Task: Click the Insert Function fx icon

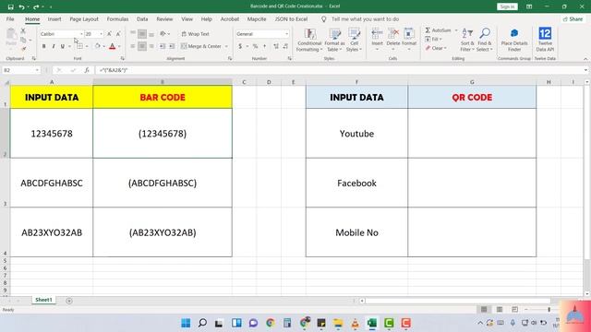Action: pyautogui.click(x=87, y=70)
